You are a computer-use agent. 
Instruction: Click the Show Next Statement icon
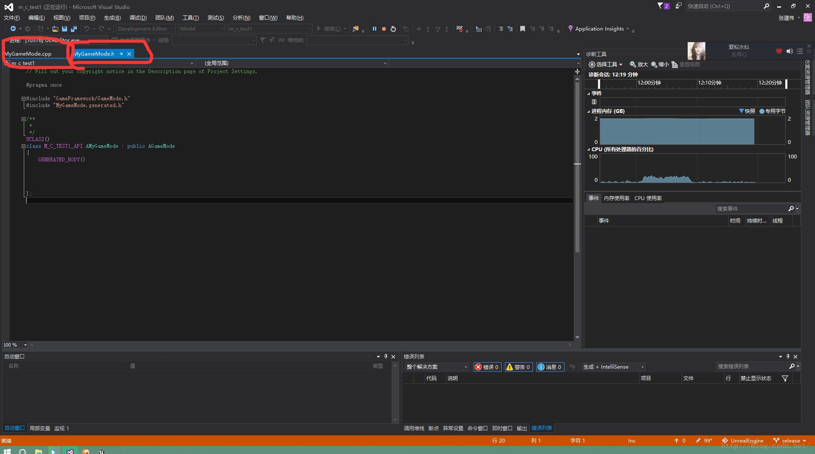click(x=418, y=29)
